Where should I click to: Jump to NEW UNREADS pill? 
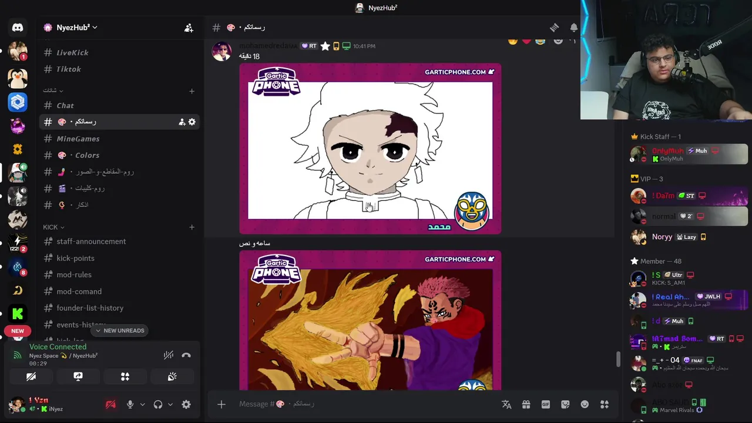tap(119, 331)
